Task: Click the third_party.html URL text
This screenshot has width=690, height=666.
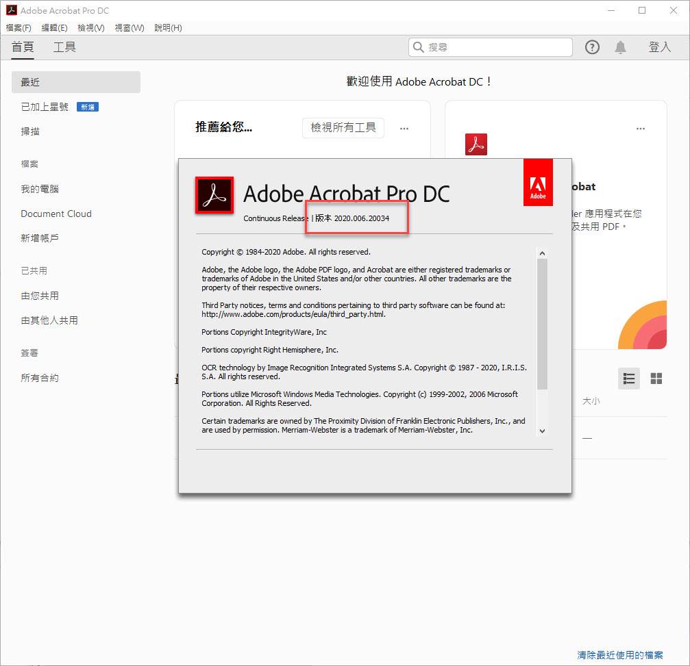Action: point(293,314)
